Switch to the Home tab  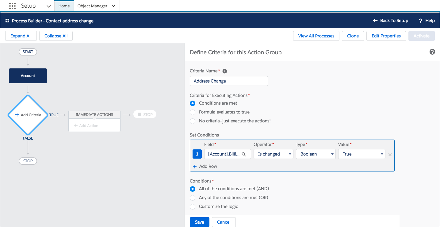(64, 6)
